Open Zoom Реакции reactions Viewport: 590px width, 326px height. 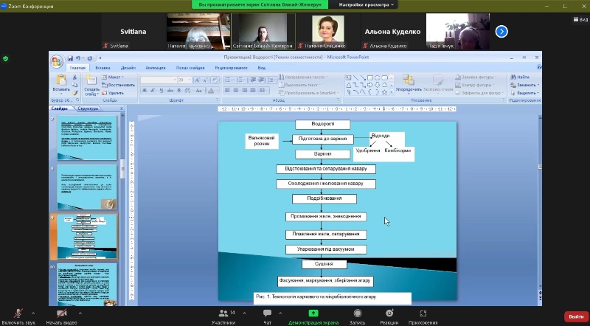[389, 316]
